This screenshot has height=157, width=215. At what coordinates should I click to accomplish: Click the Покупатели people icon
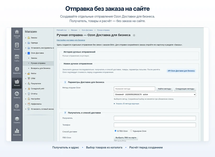point(29,83)
